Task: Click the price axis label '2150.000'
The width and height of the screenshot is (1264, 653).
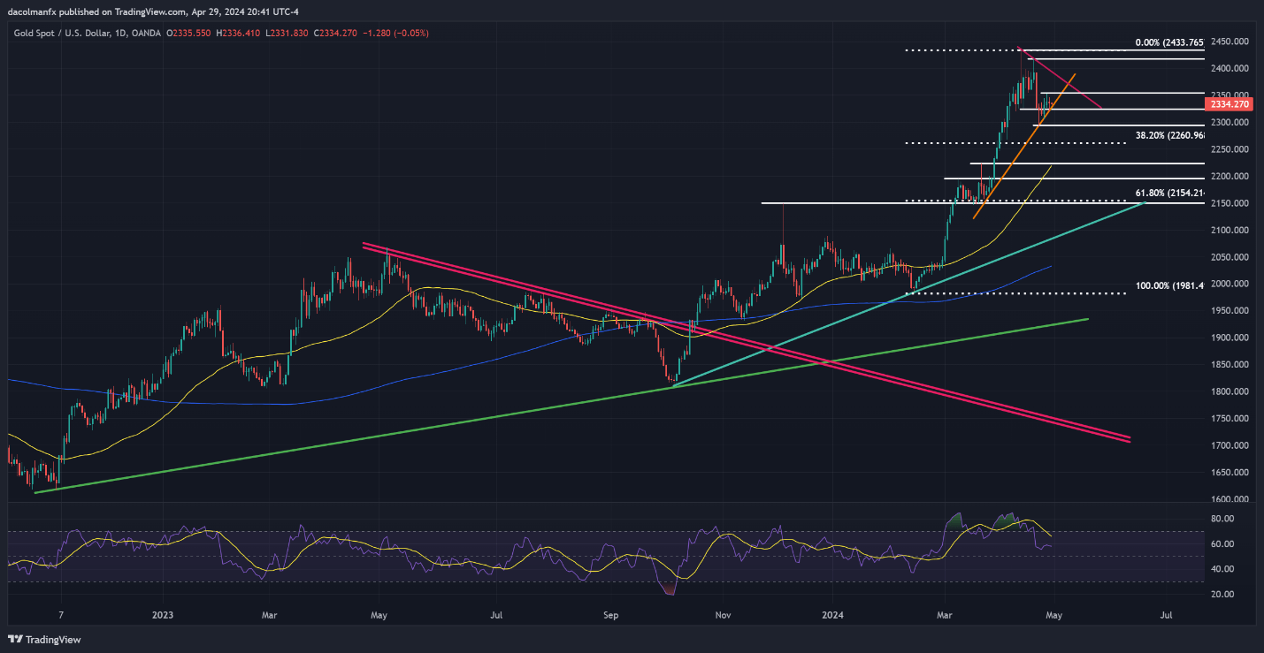Action: click(x=1230, y=203)
